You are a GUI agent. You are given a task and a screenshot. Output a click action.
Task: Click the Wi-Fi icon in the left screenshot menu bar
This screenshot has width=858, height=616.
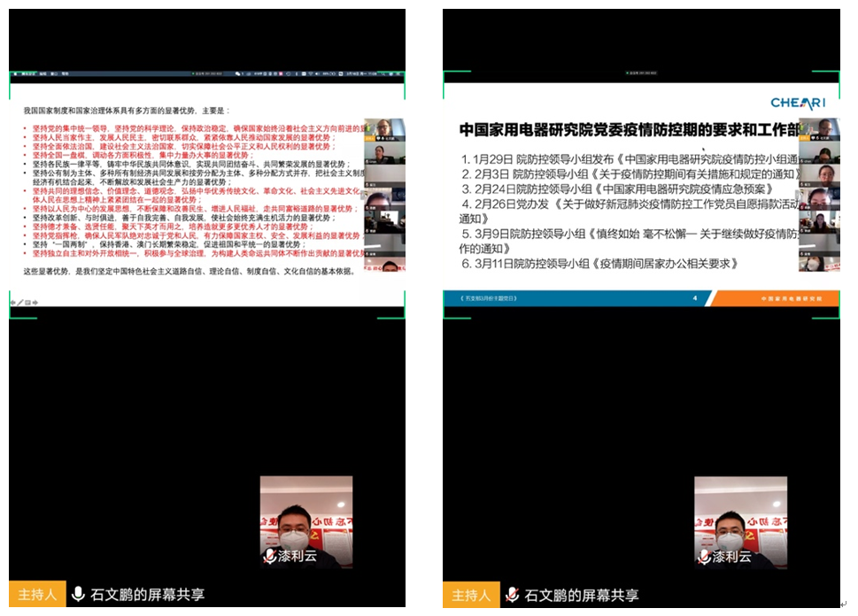[310, 73]
